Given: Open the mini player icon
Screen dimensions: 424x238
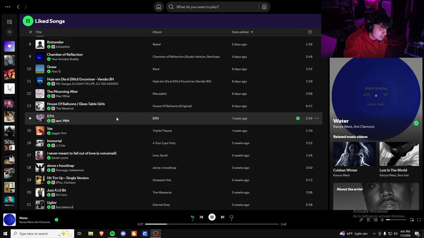Looking at the screenshot, I should pos(412,220).
